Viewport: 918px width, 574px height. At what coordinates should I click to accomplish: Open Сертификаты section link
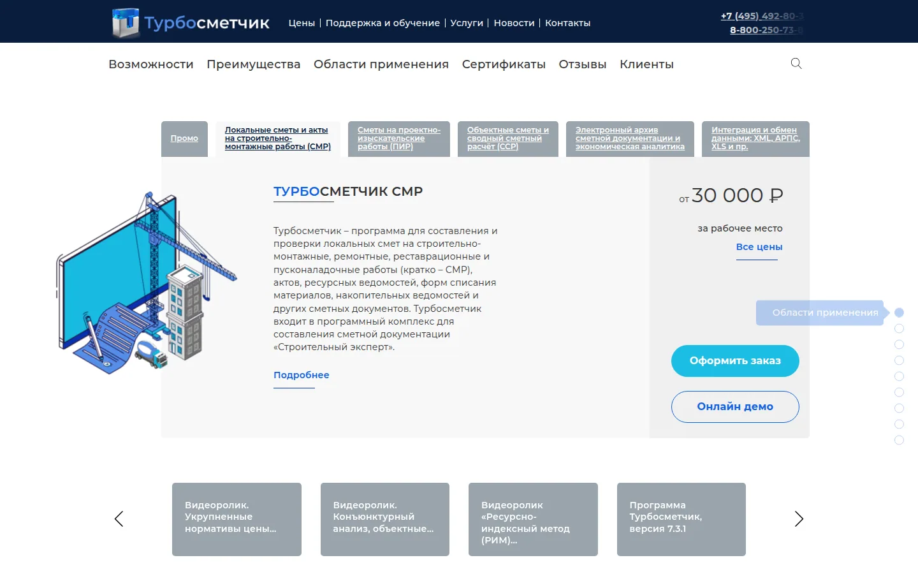pyautogui.click(x=504, y=64)
